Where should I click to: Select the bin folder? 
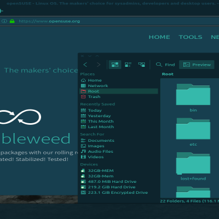point(193,97)
